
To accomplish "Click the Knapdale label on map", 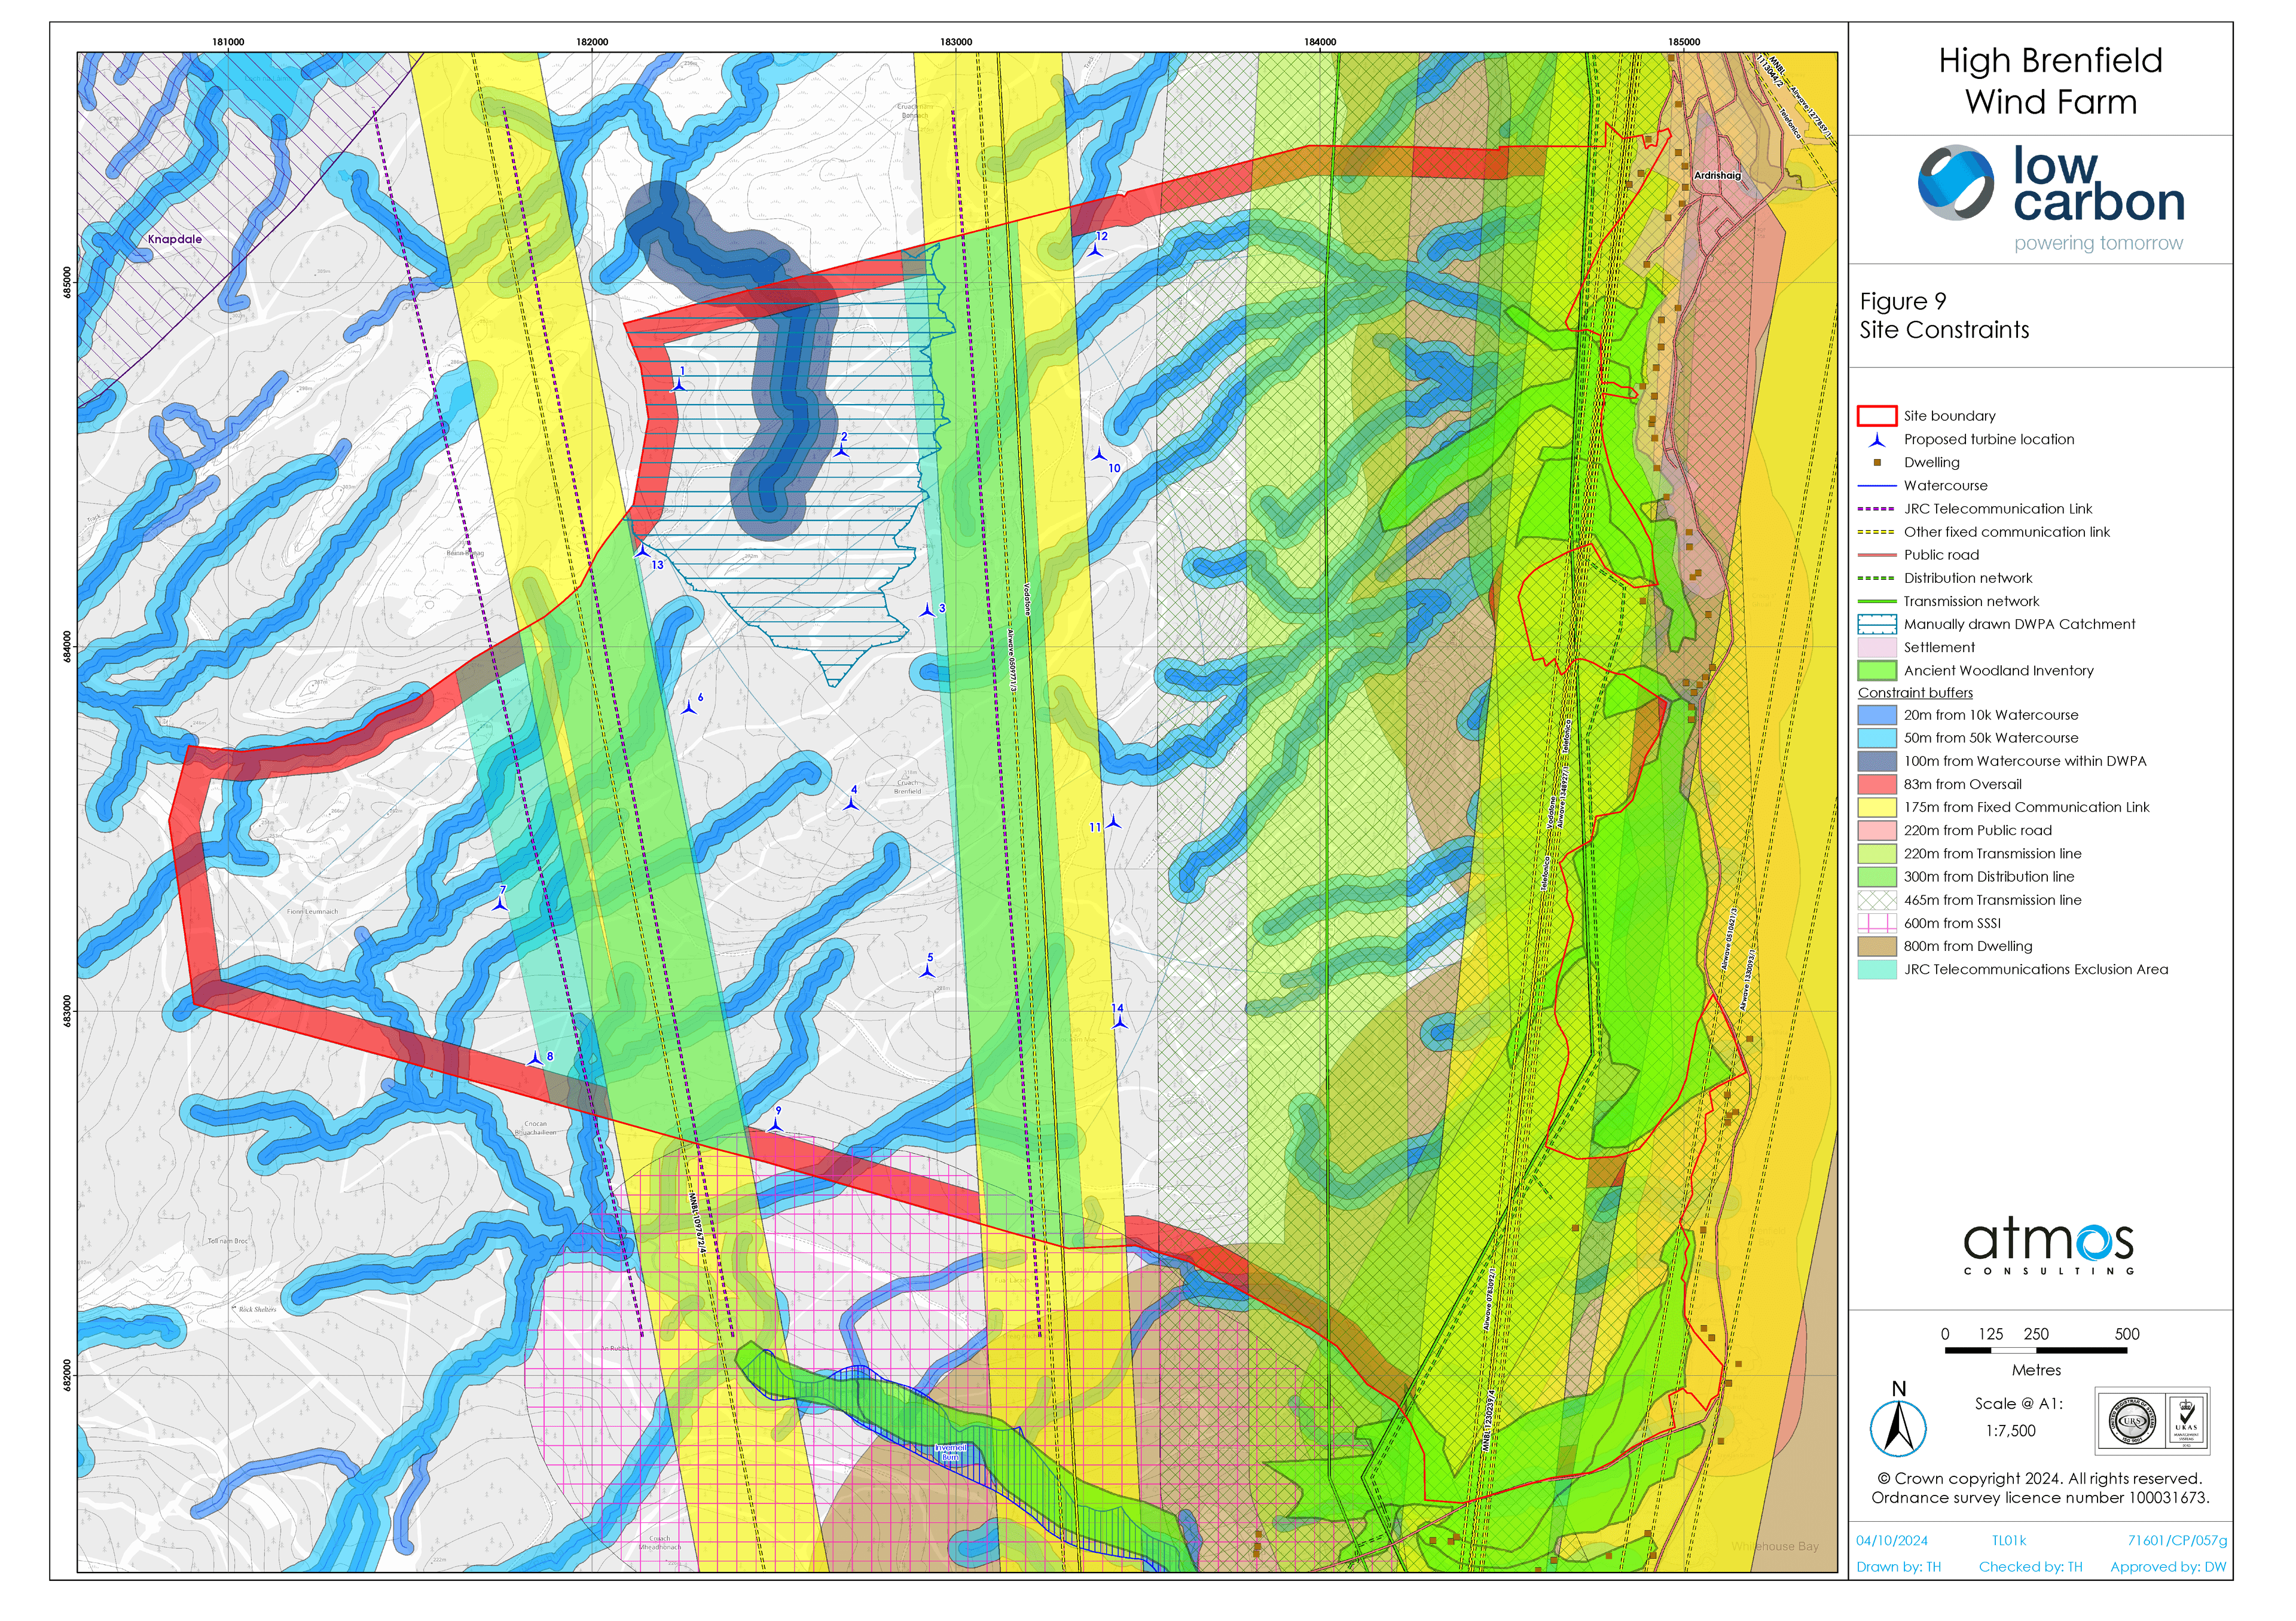I will coord(175,240).
